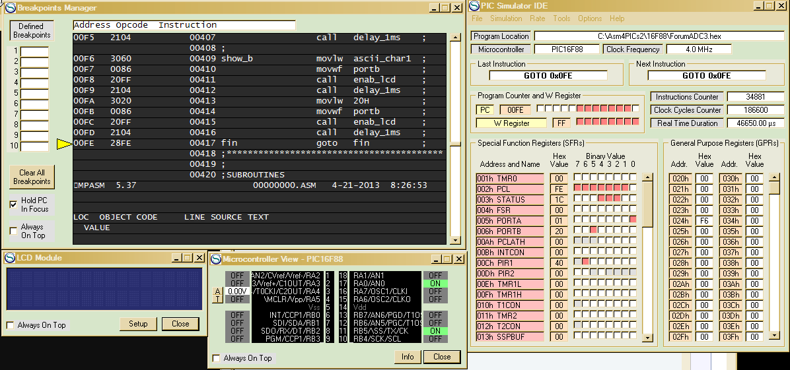Click the GPR list scrollbar down arrow
The width and height of the screenshot is (790, 370).
tap(774, 336)
